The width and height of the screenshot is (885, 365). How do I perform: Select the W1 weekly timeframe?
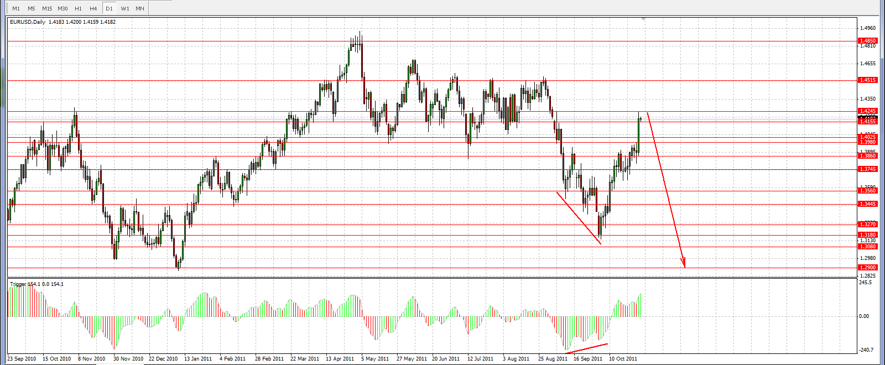click(x=125, y=8)
